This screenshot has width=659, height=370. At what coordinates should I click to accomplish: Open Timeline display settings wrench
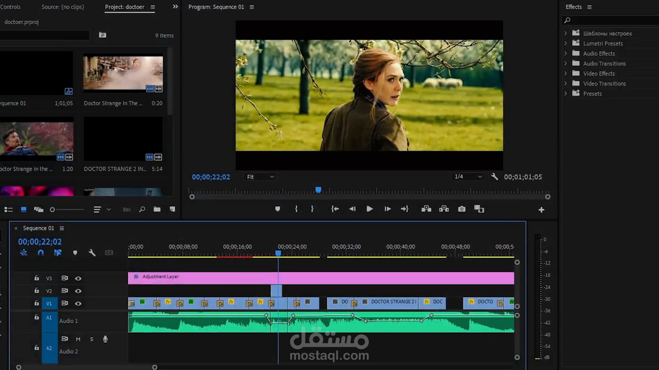[92, 253]
